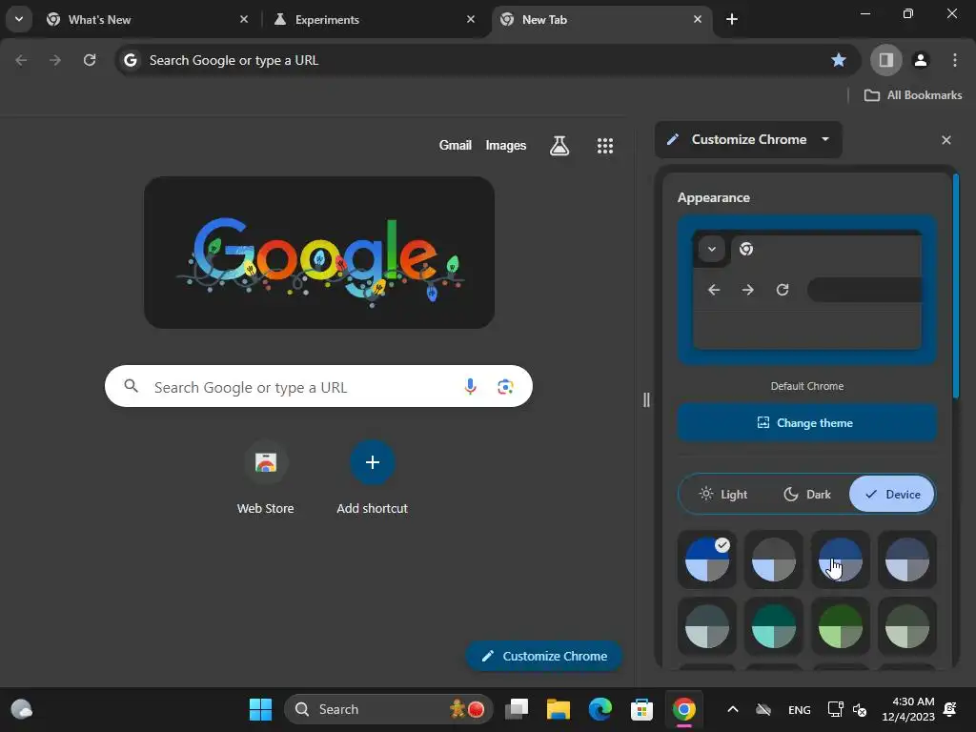
Task: Click the Google icon in the address bar
Action: point(130,60)
